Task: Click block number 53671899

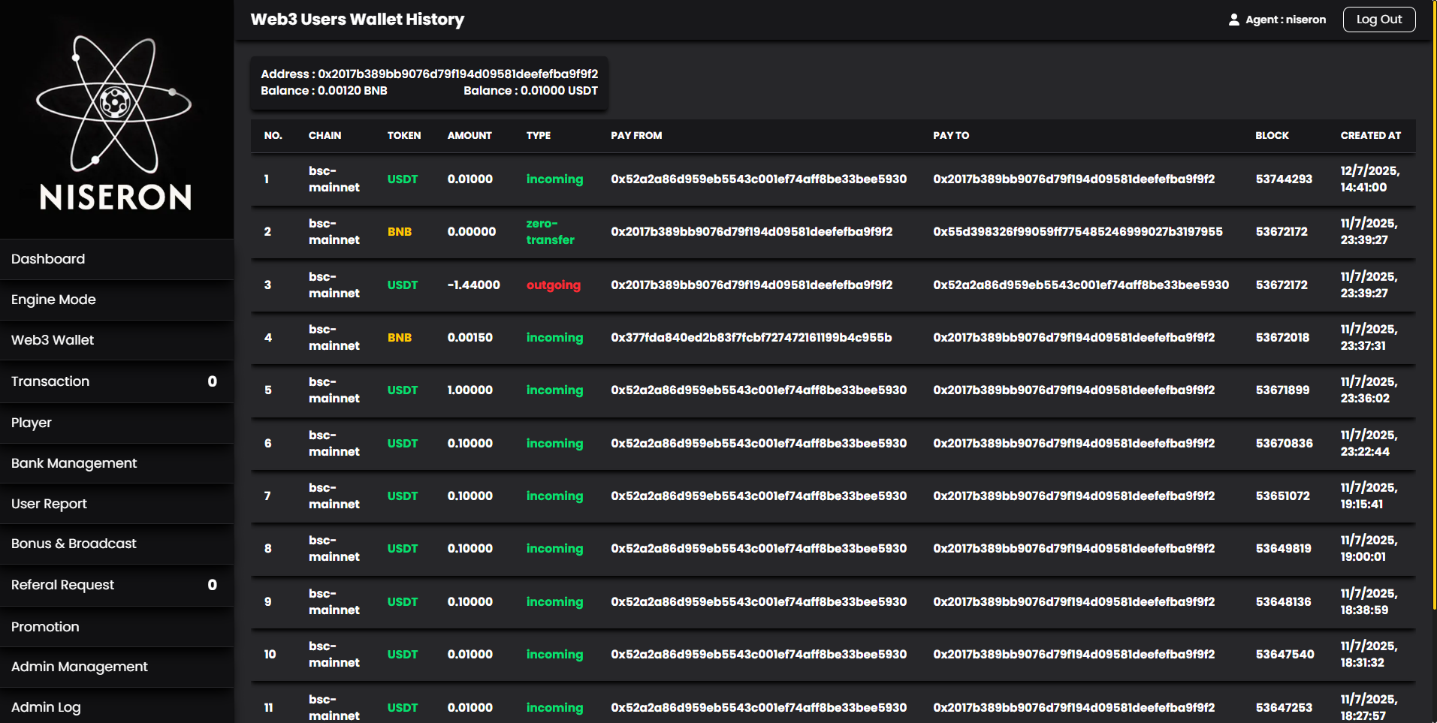Action: 1282,390
